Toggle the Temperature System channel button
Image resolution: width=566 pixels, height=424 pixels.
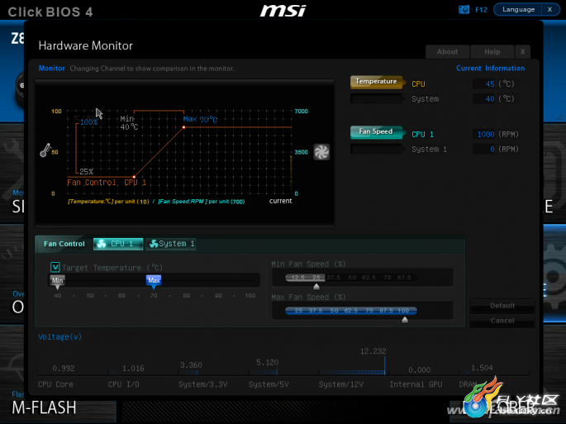pos(376,98)
